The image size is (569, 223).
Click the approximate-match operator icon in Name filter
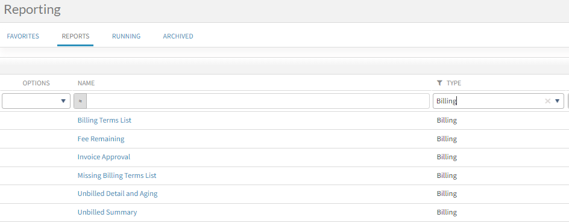coord(80,101)
